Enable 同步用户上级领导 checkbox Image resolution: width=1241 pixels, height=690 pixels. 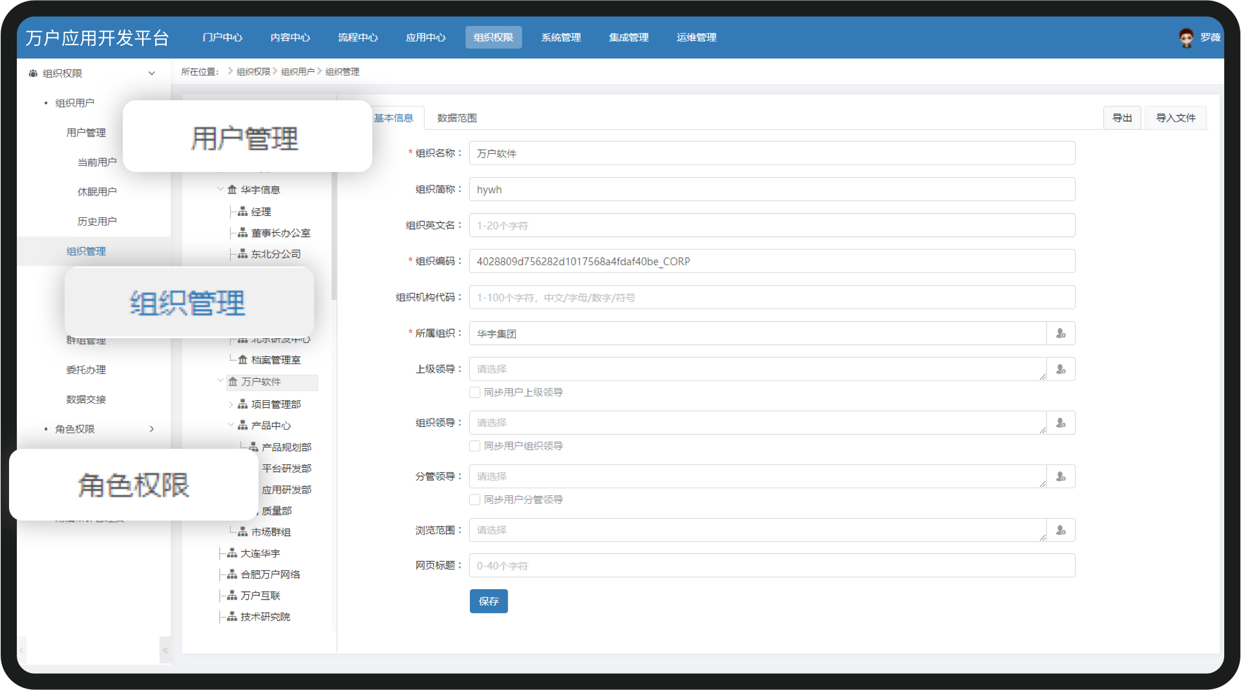point(475,393)
